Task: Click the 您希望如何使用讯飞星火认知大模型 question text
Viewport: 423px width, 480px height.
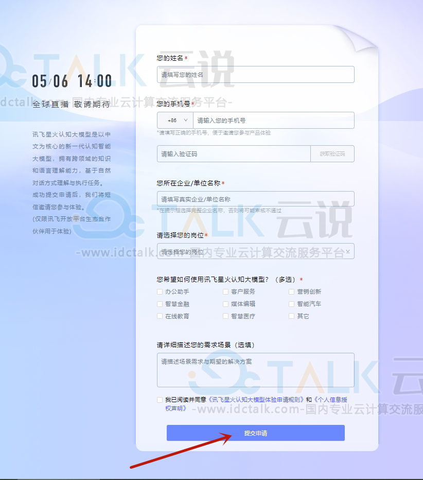Action: point(213,280)
